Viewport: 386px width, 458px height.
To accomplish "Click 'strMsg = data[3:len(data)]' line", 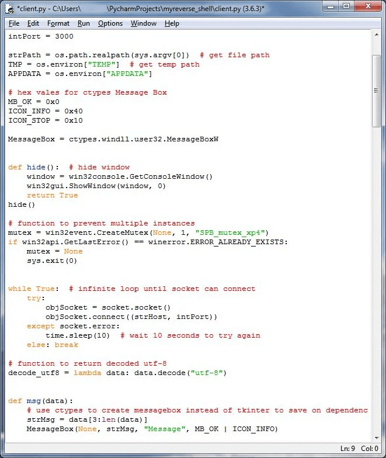I will point(87,419).
